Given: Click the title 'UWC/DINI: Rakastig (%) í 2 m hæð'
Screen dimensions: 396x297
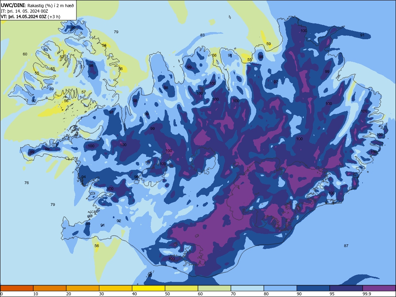Looking at the screenshot, I should click(37, 5).
